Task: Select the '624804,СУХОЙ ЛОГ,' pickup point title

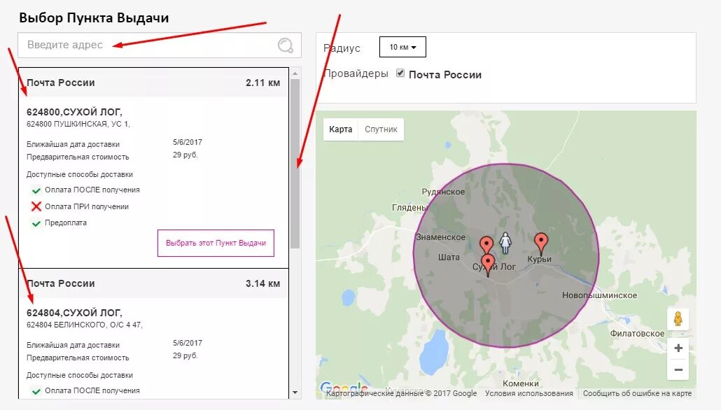Action: pyautogui.click(x=74, y=313)
